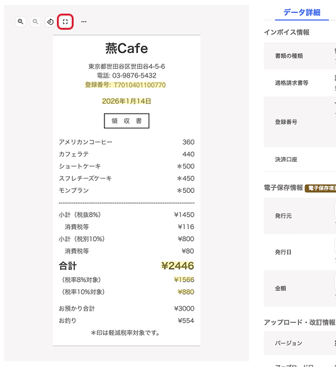Click the カフェラテ line item
Viewport: 336px width, 367px height.
[126, 154]
